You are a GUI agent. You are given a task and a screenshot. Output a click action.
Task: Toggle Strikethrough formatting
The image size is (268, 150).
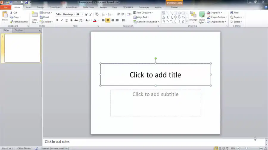(76, 20)
